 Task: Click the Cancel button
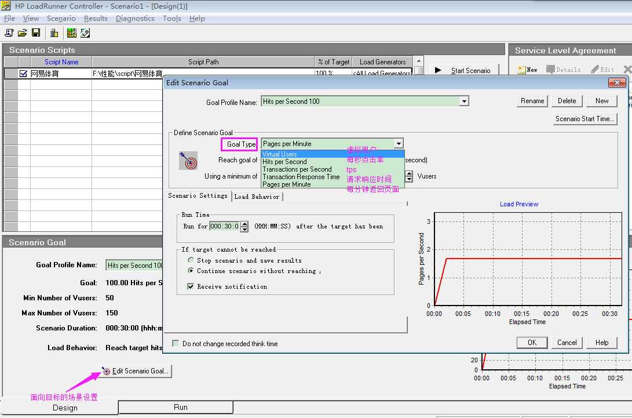[567, 343]
